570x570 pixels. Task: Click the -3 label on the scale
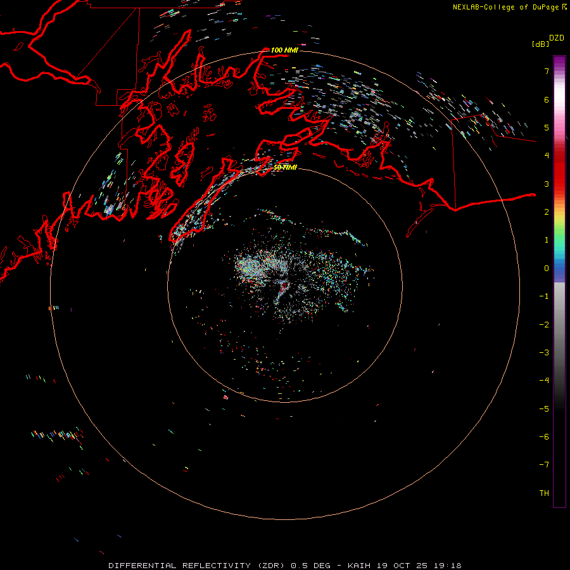(544, 353)
